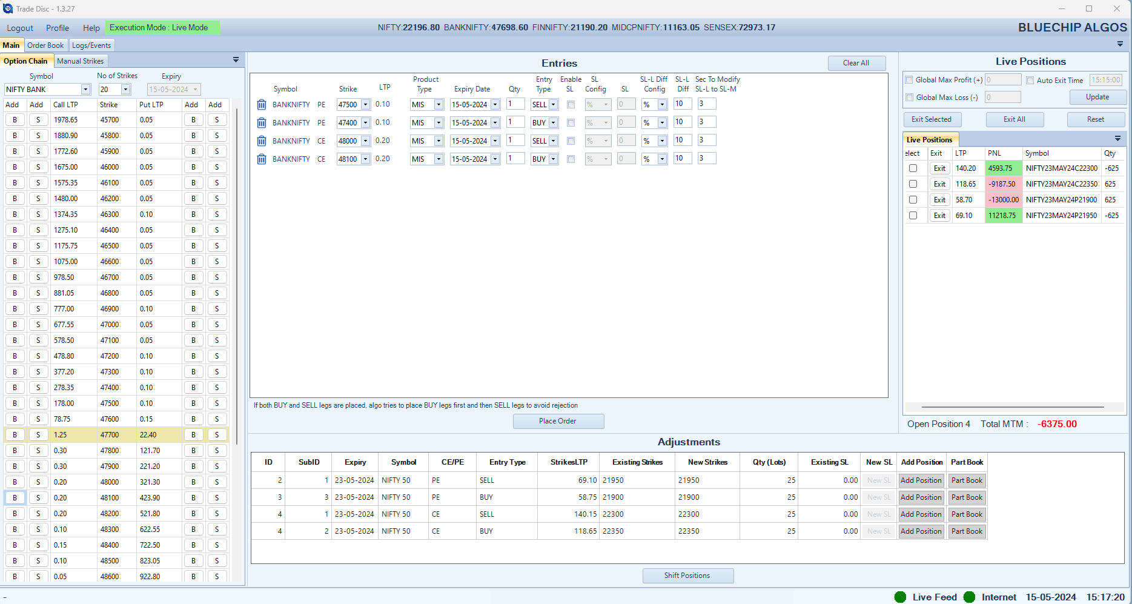Image resolution: width=1132 pixels, height=604 pixels.
Task: Open SL-L Diff Config % dropdown for 47500 row
Action: point(662,105)
